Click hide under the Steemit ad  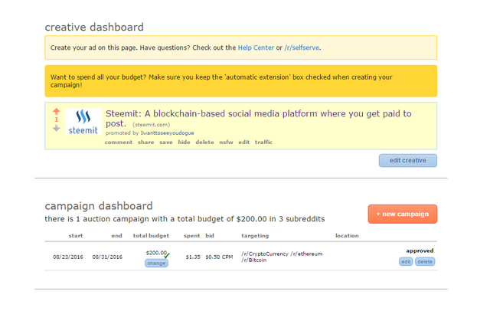tap(184, 142)
